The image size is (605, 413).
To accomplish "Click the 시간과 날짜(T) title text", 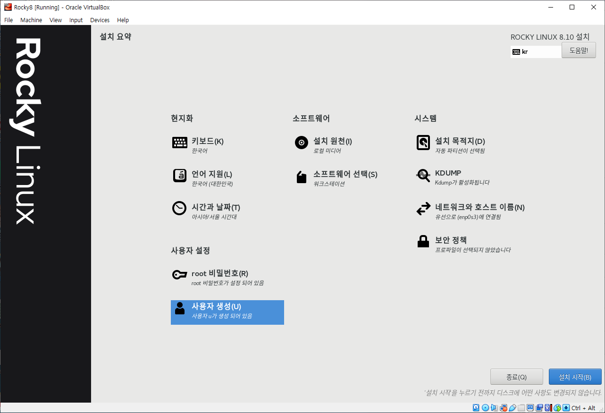I will 216,207.
